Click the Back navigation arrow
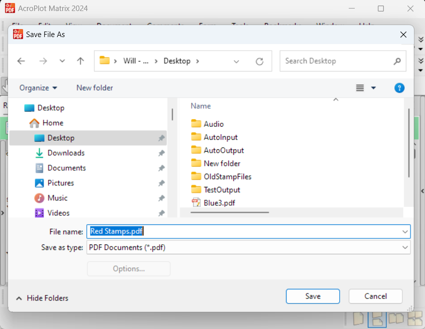The width and height of the screenshot is (425, 329). coord(21,61)
